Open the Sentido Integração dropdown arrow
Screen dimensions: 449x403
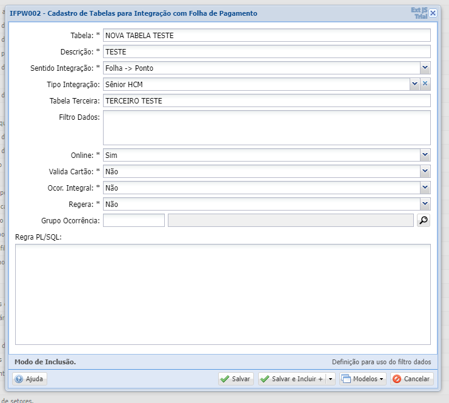[425, 68]
